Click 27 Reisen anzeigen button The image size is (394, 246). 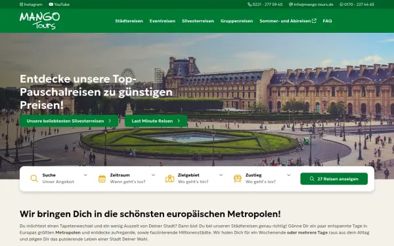(334, 178)
